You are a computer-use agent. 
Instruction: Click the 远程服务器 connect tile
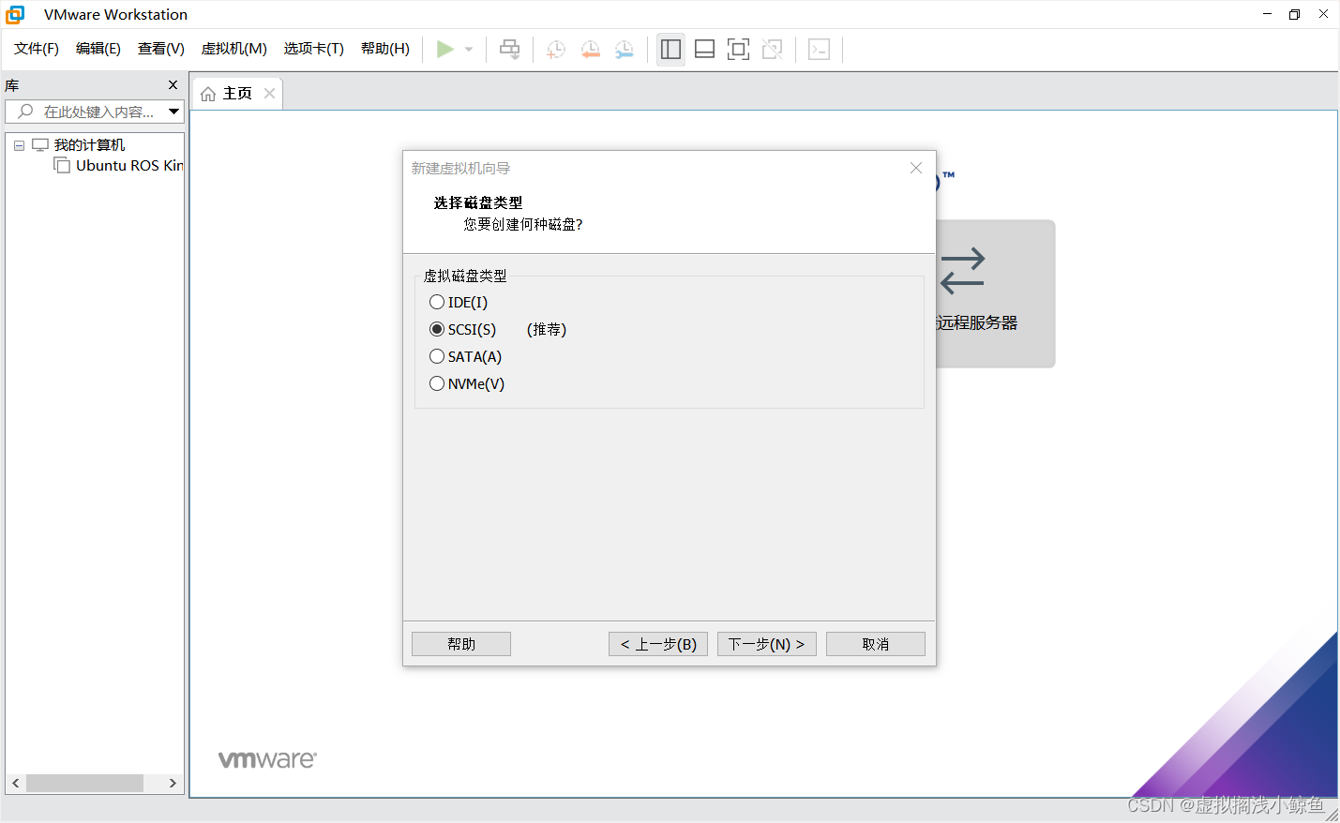[x=995, y=293]
